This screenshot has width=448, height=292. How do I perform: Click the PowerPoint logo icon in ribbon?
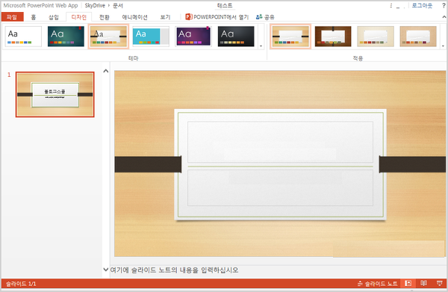189,17
